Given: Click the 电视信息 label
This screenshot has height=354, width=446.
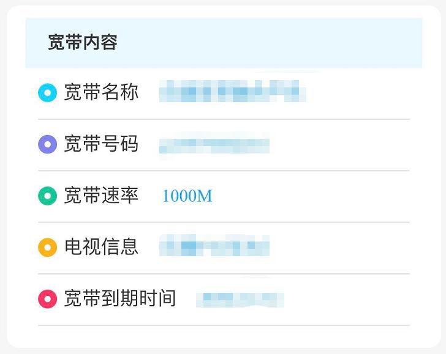Looking at the screenshot, I should 101,247.
